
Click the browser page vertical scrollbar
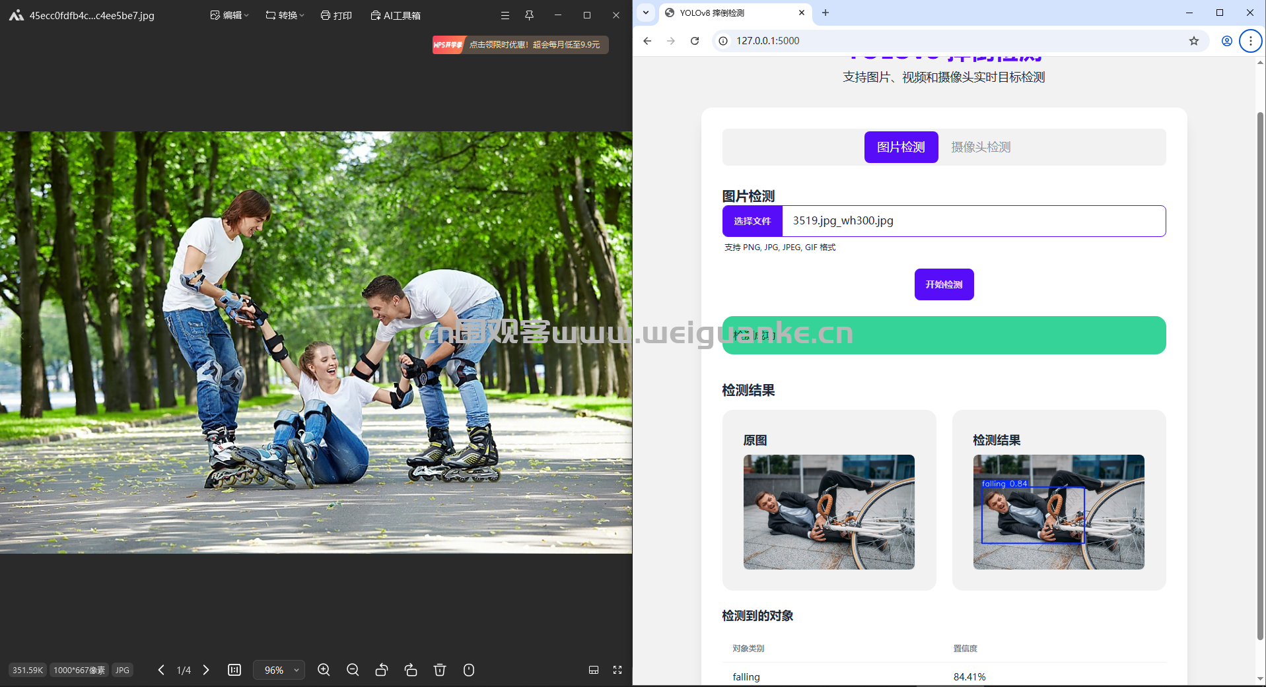tap(1260, 376)
